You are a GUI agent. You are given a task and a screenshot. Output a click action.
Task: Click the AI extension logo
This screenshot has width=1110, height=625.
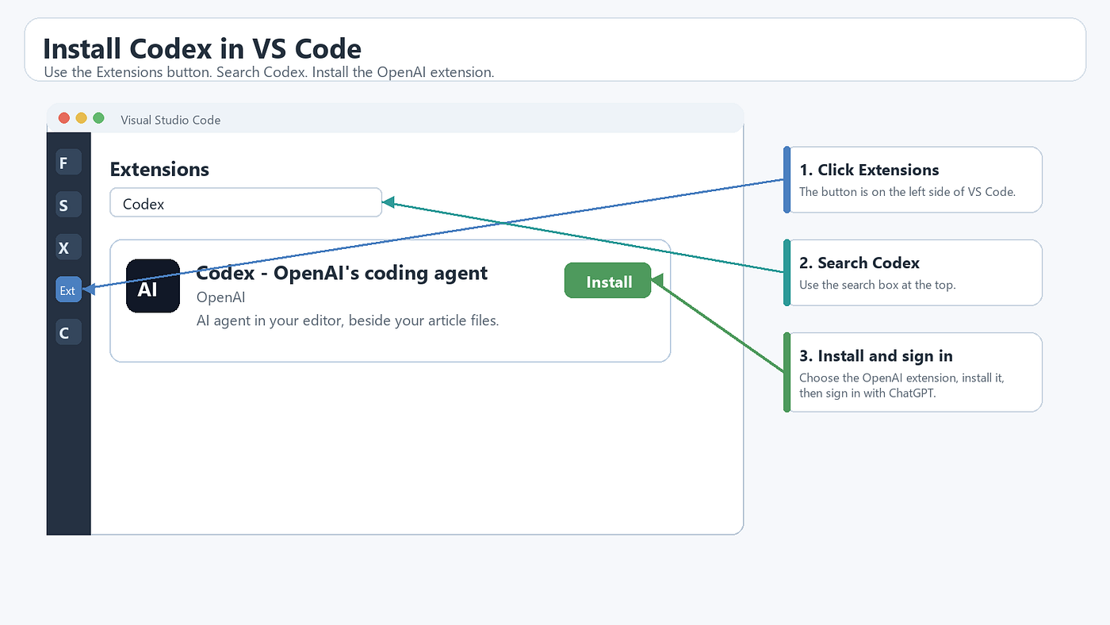pos(153,286)
